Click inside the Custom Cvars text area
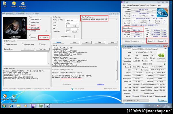The width and height of the screenshot is (173, 114). point(26,58)
